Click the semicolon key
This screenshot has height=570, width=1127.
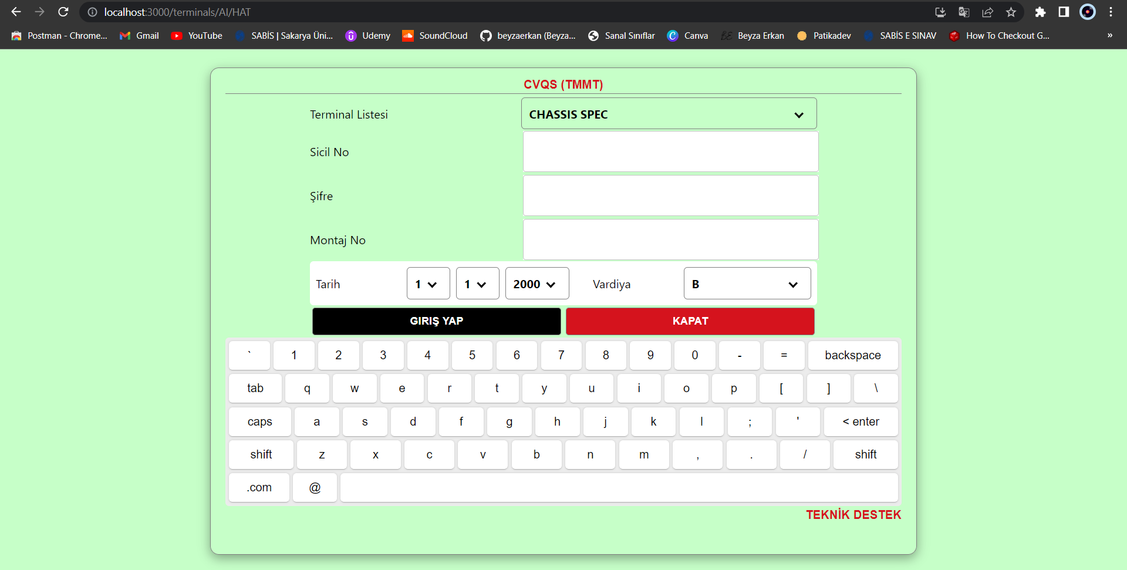pos(750,421)
